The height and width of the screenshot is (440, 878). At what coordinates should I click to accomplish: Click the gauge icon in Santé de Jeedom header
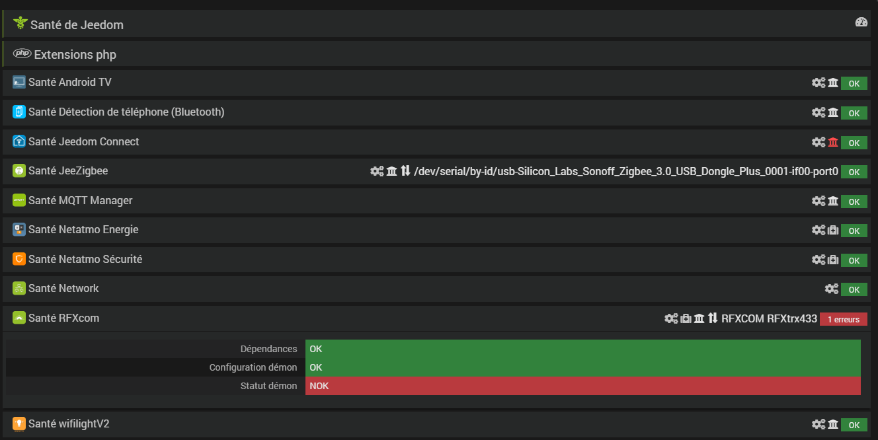click(861, 22)
